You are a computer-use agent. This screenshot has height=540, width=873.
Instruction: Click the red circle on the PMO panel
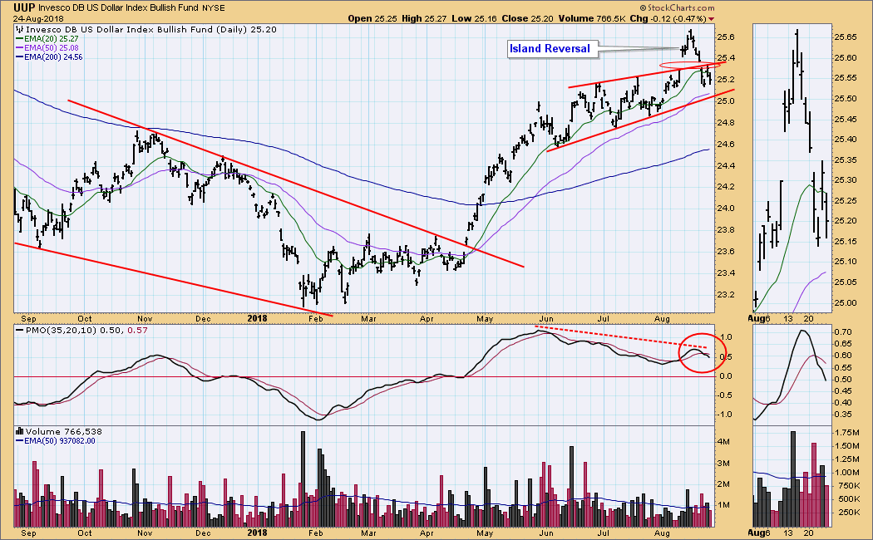pyautogui.click(x=702, y=352)
